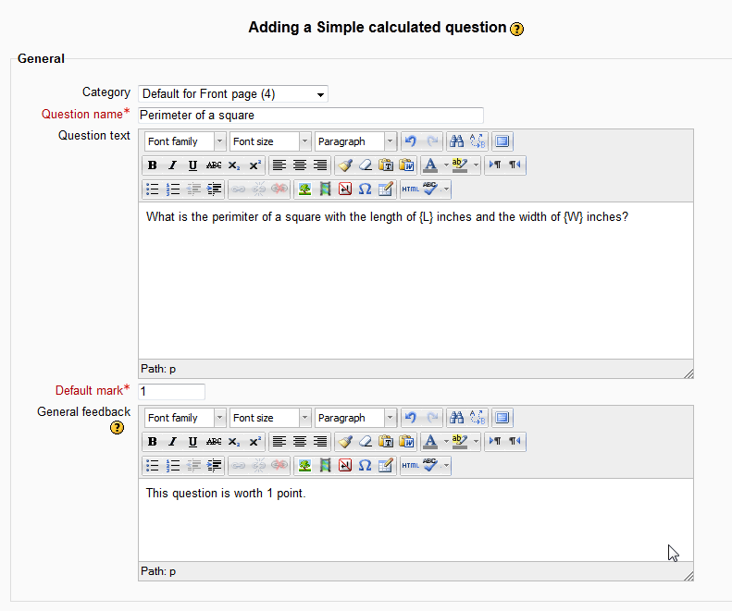
Task: Toggle fullscreen mode for General feedback editor
Action: pos(502,418)
